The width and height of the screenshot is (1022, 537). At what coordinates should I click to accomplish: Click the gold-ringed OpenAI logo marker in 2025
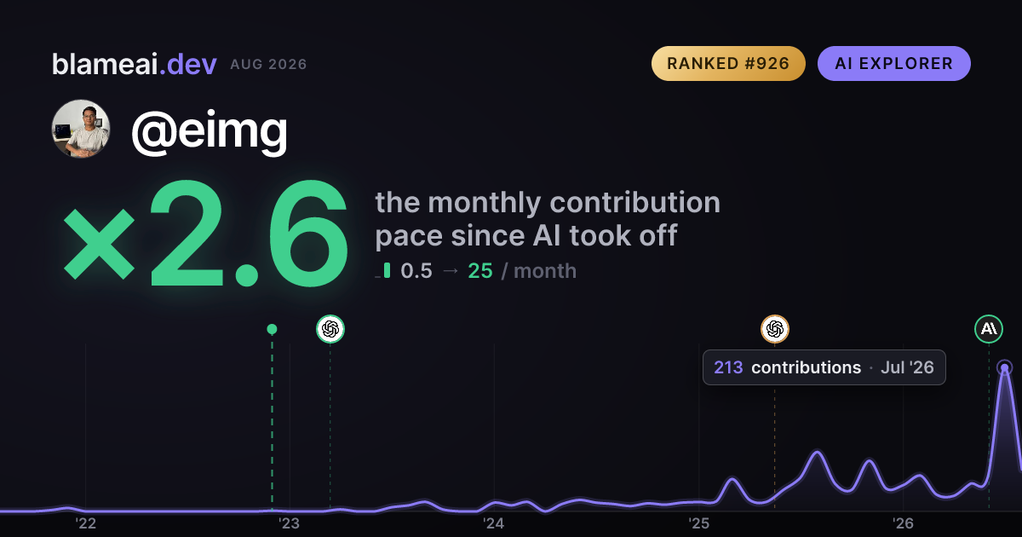(x=775, y=329)
